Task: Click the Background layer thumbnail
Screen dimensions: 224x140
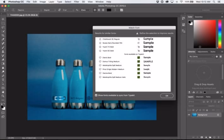Action: (194, 115)
